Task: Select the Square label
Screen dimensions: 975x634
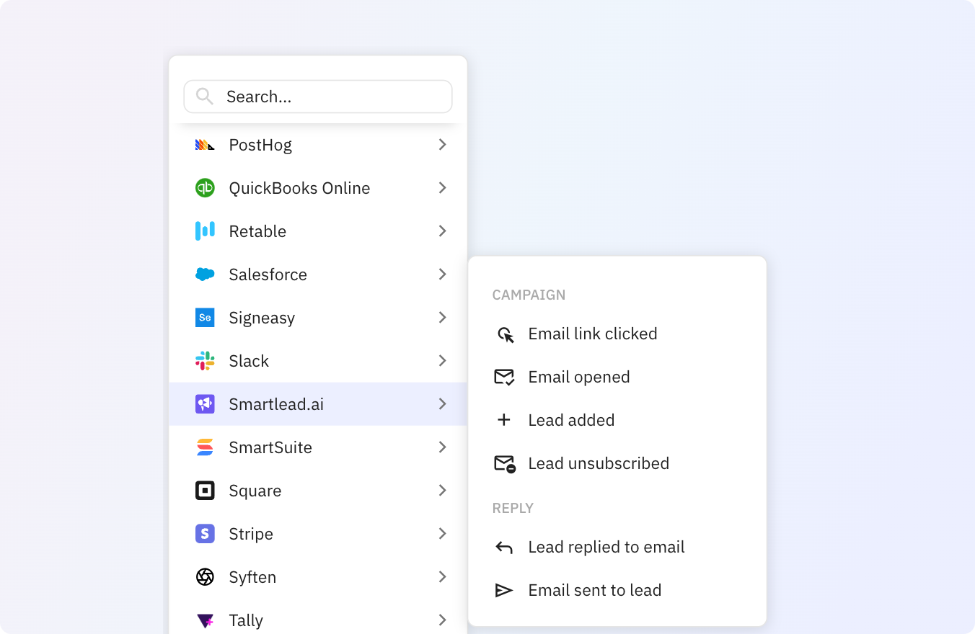Action: coord(255,491)
